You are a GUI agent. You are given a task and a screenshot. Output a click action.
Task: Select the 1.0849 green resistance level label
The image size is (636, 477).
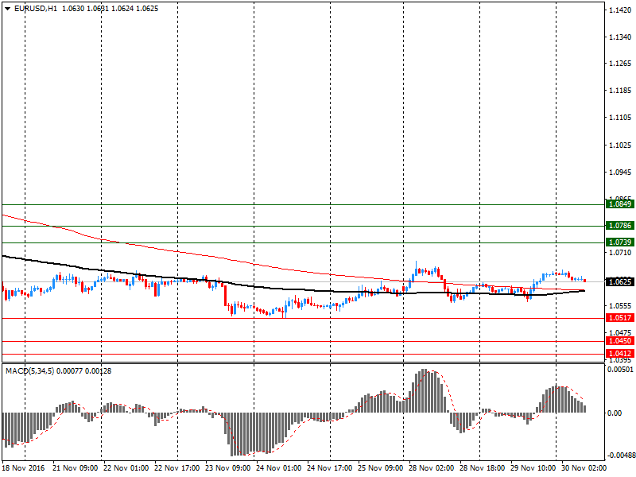(620, 204)
